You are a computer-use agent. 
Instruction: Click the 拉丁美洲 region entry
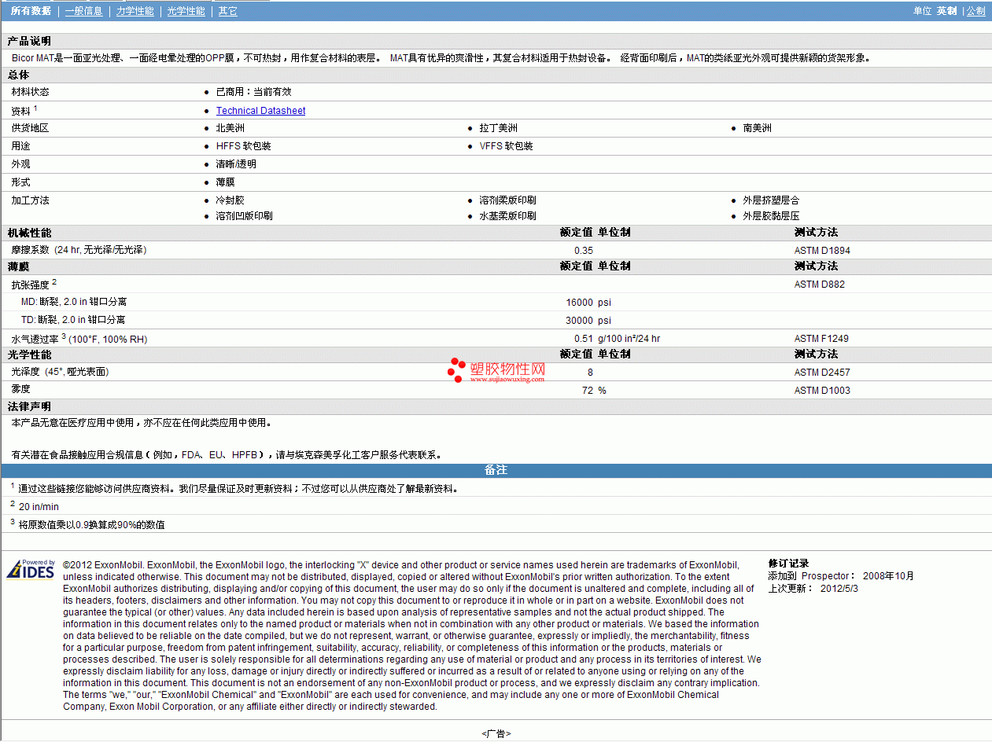click(498, 128)
